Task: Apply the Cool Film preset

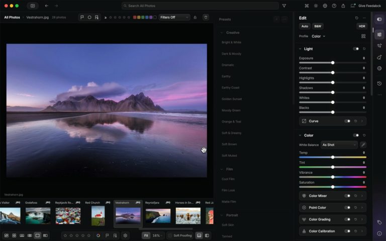Action: point(228,179)
